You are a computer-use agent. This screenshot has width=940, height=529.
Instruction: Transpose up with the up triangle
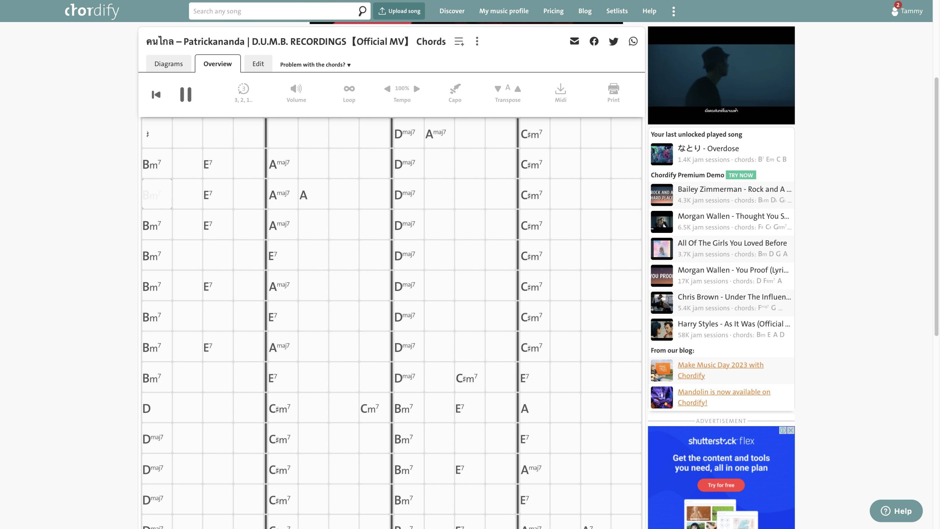(518, 89)
